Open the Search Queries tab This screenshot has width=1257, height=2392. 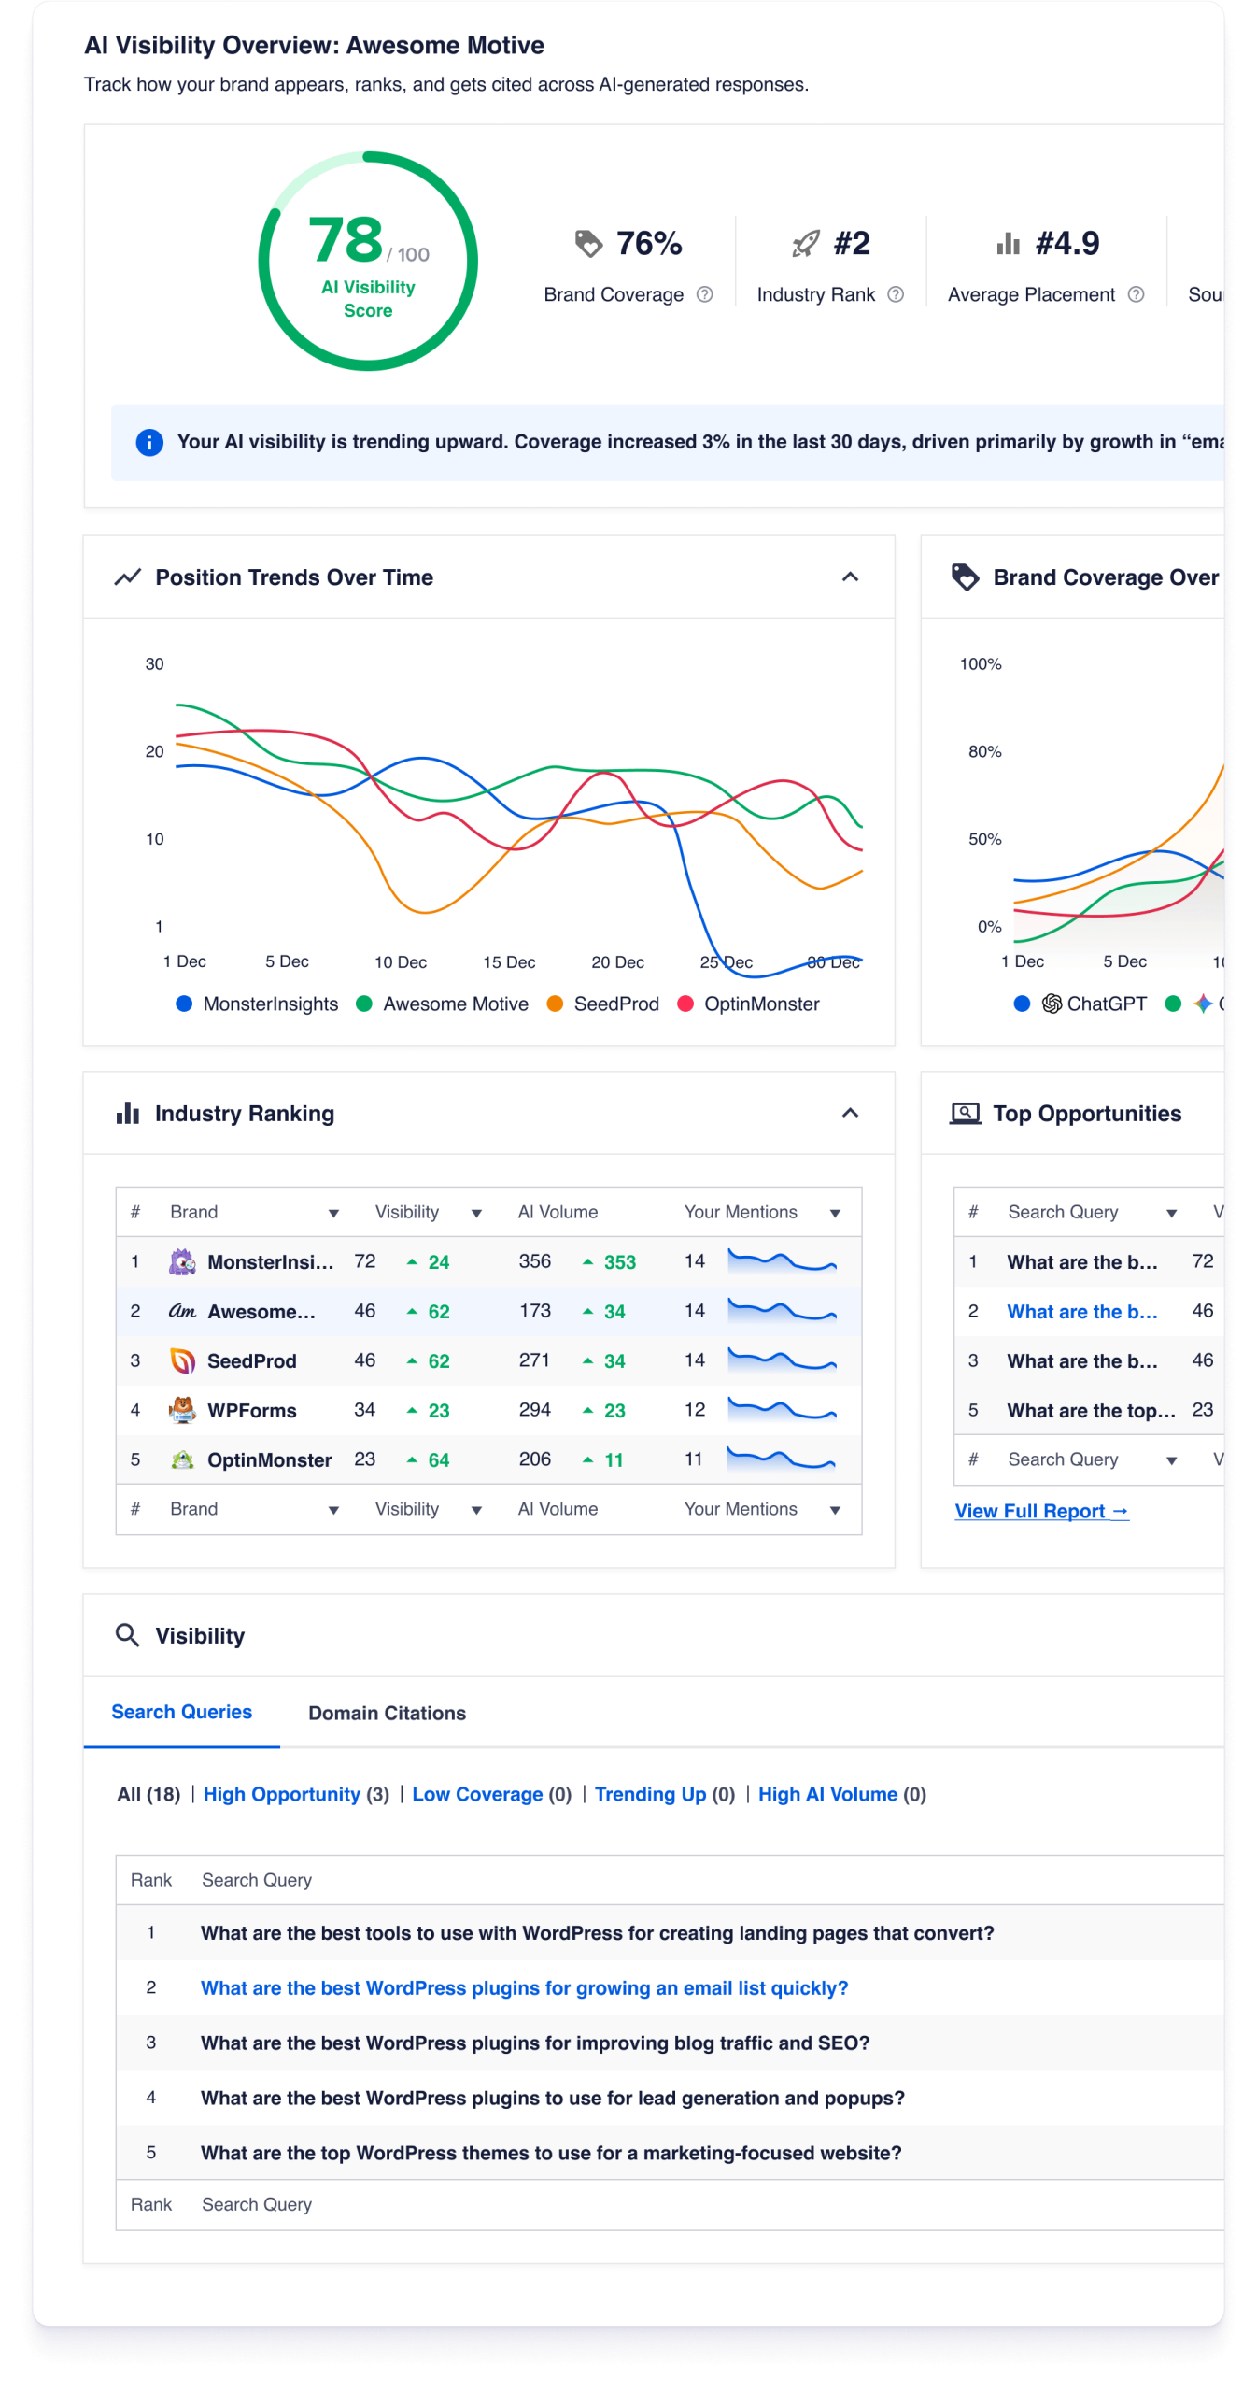click(x=181, y=1712)
